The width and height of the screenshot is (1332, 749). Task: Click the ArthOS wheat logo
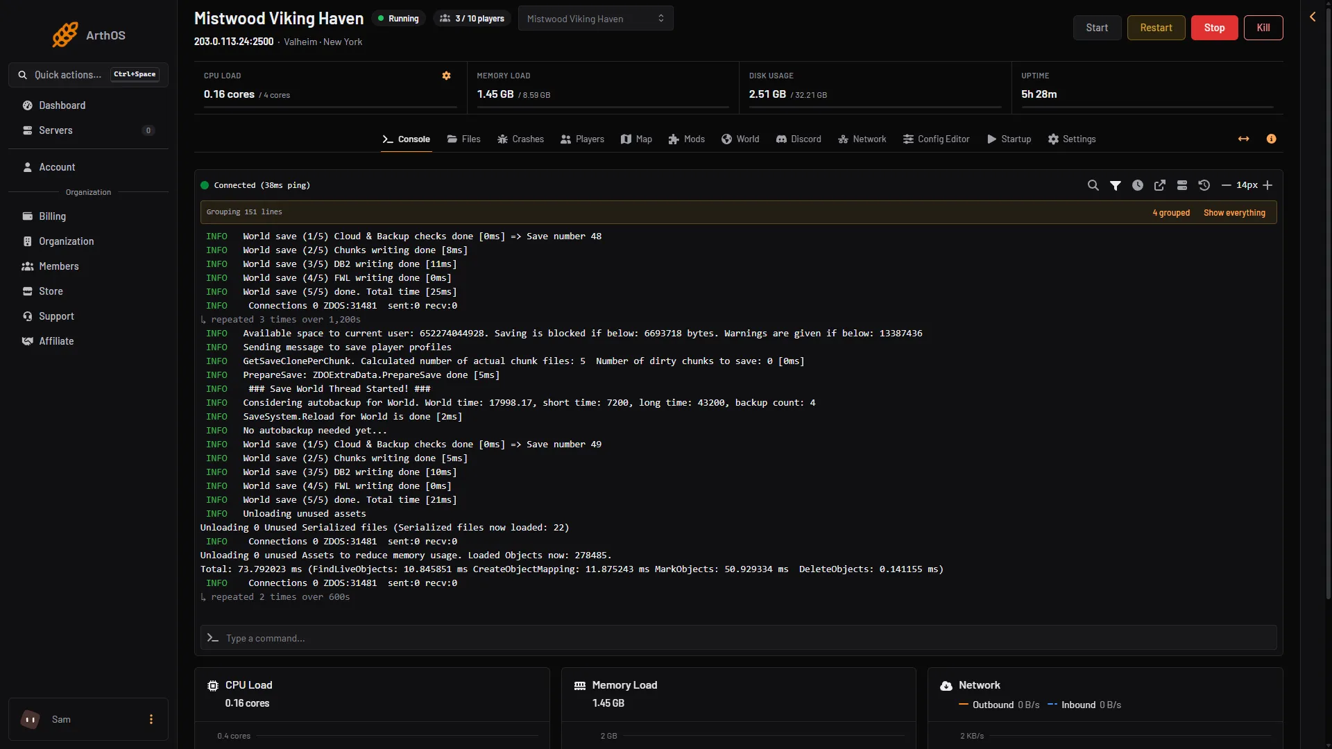tap(65, 35)
